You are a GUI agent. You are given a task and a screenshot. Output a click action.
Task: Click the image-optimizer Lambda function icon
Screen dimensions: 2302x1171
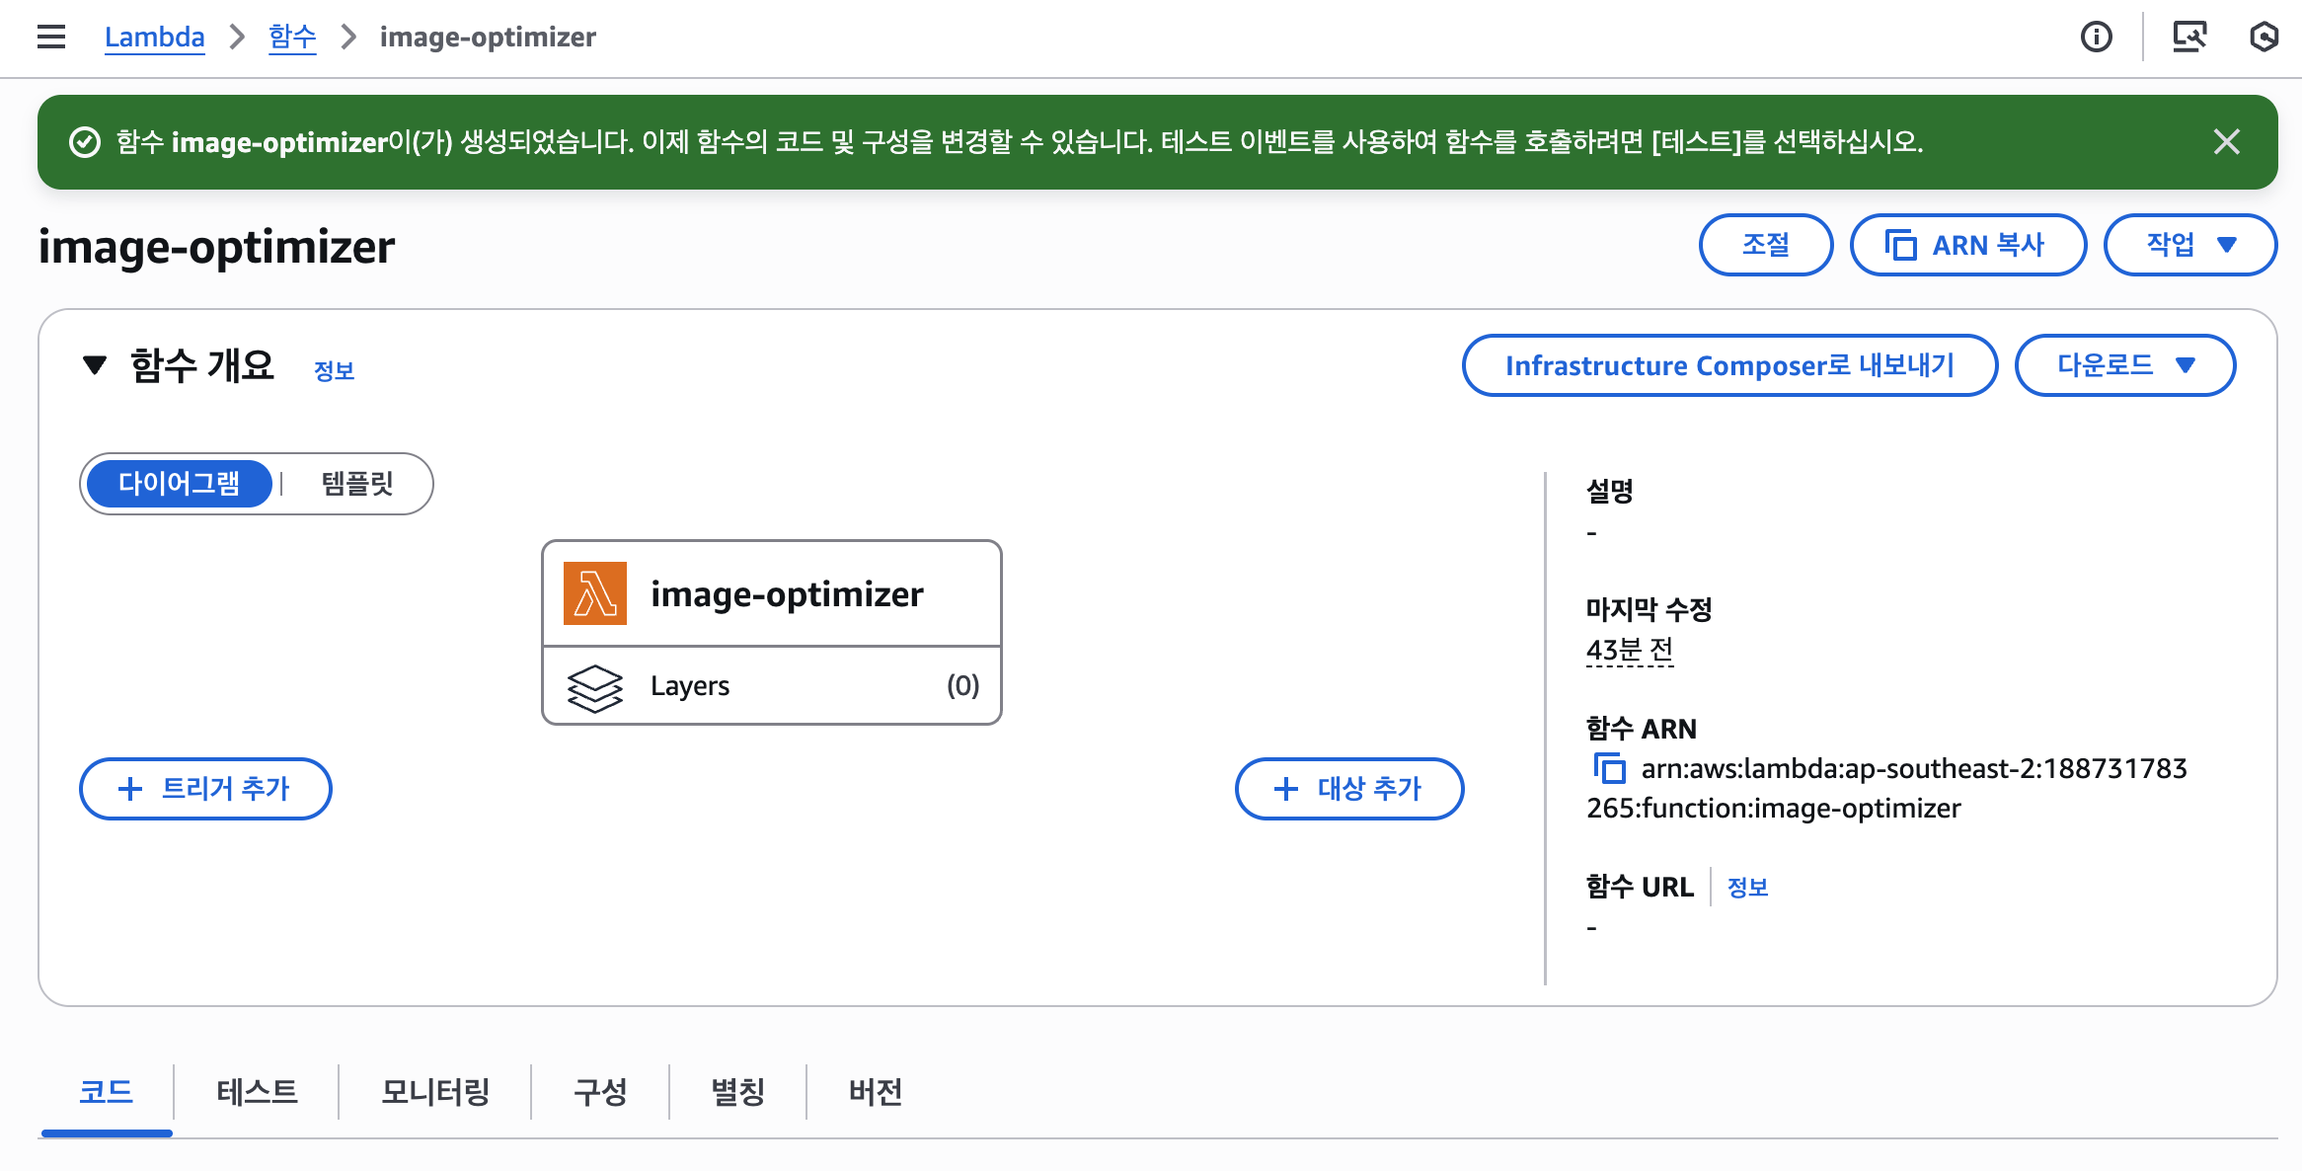(594, 592)
